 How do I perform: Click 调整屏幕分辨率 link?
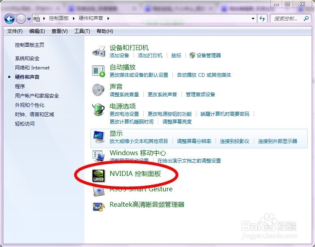(194, 141)
